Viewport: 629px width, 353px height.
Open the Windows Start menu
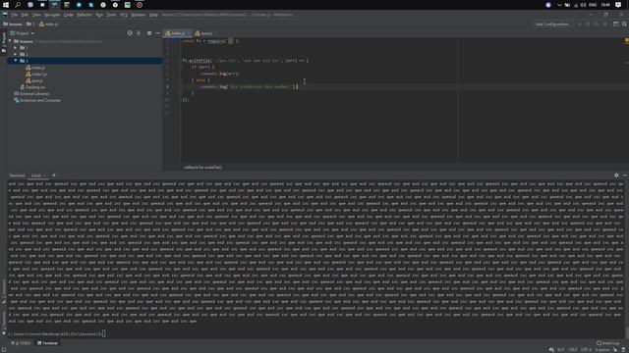click(x=6, y=5)
